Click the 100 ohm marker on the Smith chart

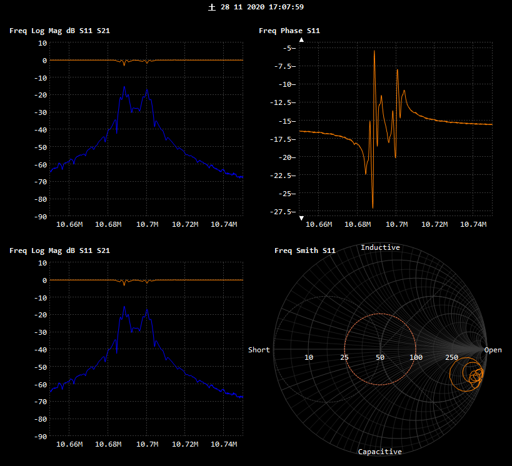click(416, 357)
